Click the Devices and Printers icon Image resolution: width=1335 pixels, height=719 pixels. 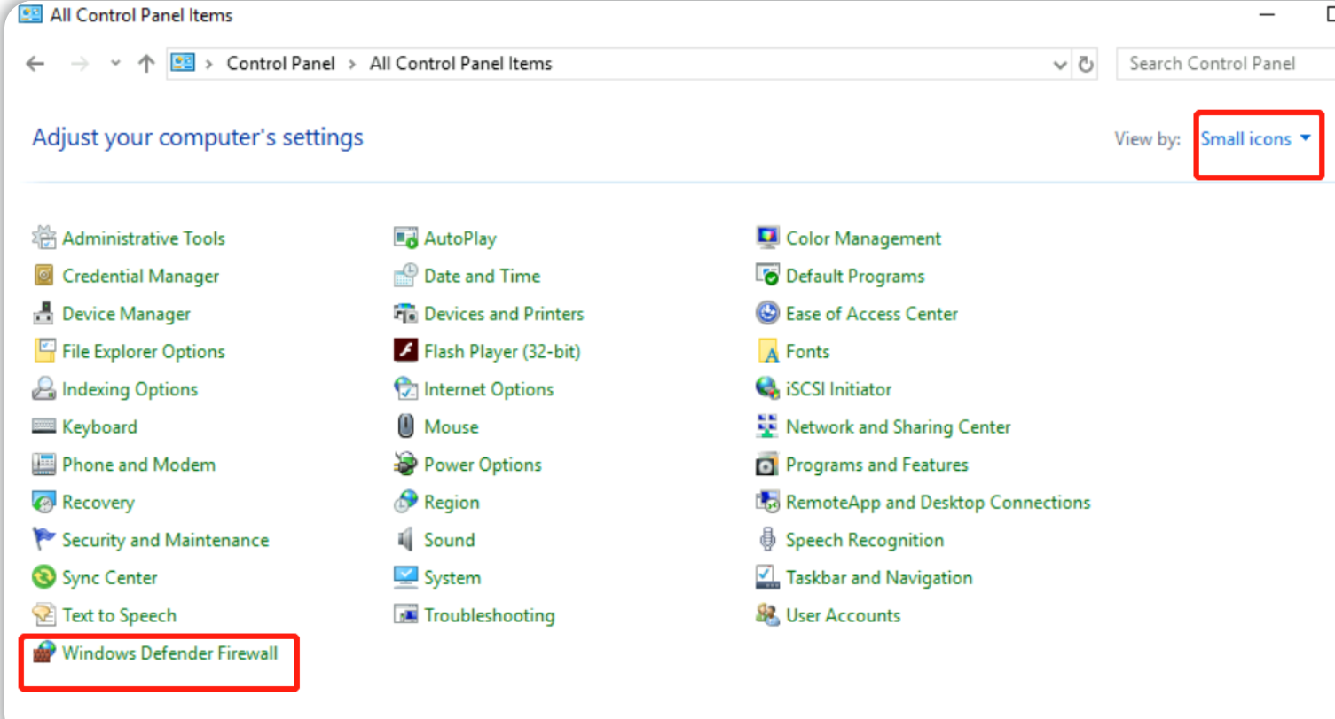(405, 314)
